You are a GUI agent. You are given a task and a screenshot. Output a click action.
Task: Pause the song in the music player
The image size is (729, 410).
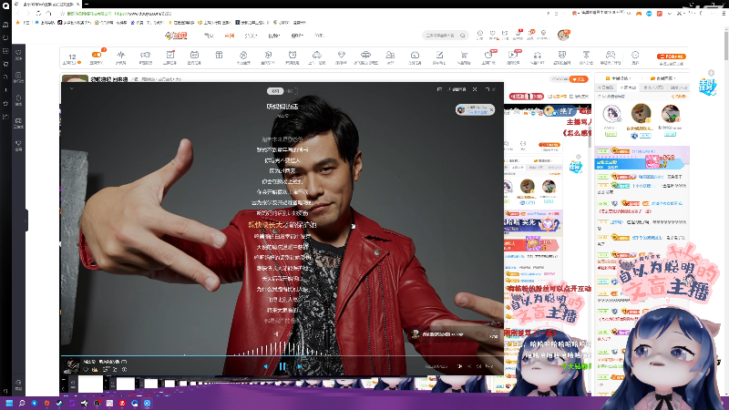[x=282, y=366]
